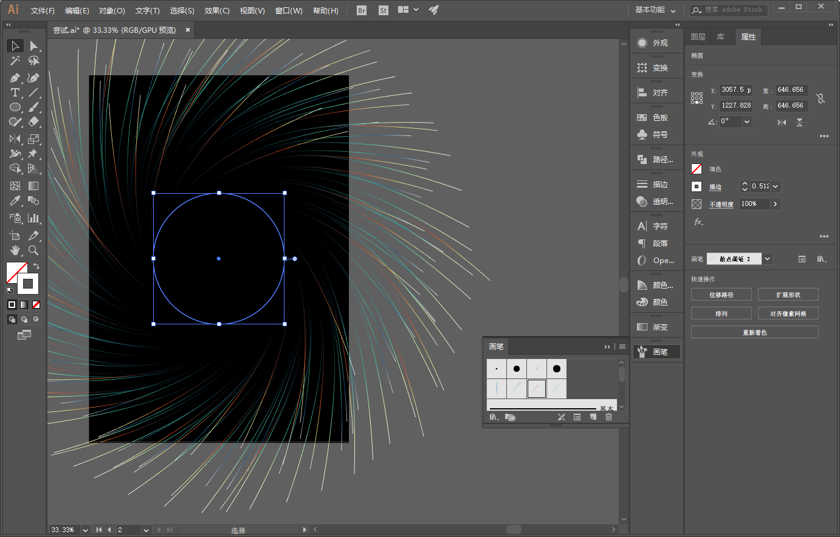Select the Pen tool in the toolbar
Screen dimensions: 840x537
pos(15,78)
